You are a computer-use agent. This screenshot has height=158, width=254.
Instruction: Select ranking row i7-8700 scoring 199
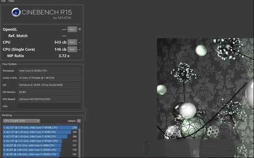40,132
